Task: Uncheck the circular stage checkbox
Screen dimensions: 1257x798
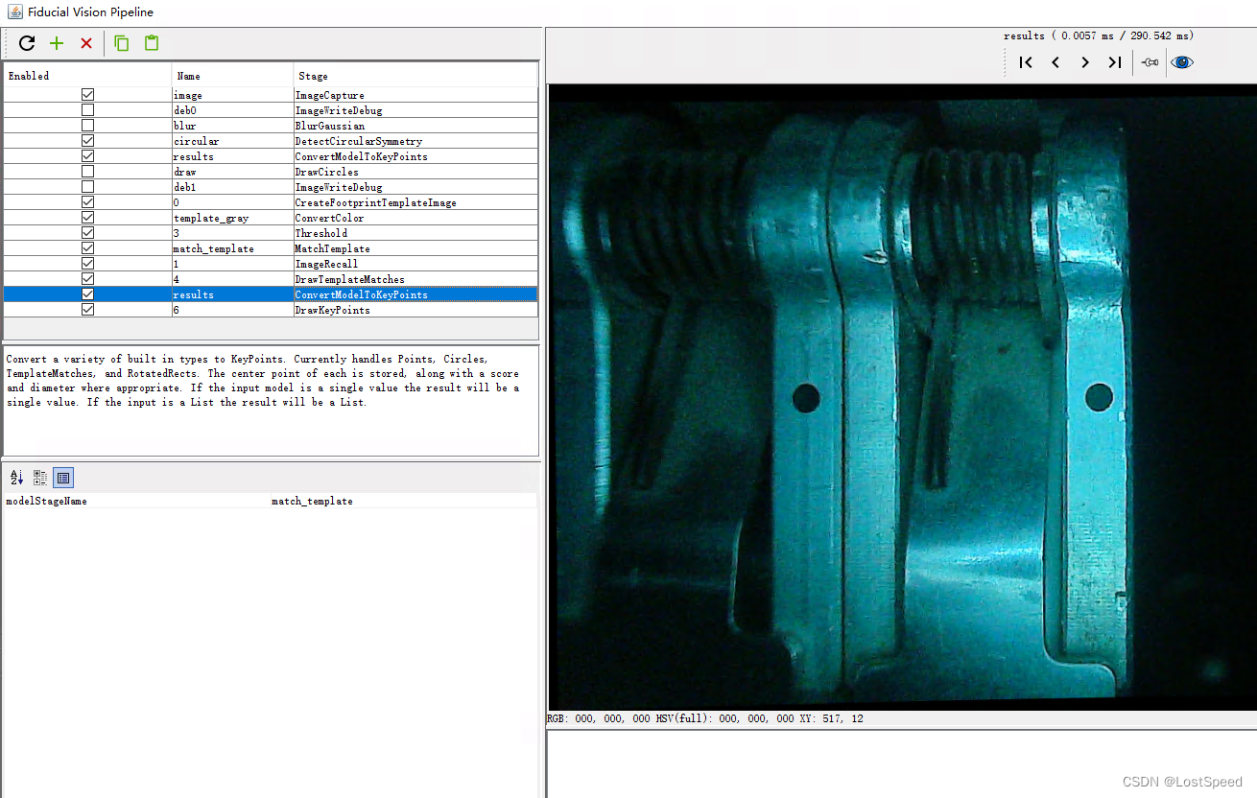Action: click(x=88, y=141)
